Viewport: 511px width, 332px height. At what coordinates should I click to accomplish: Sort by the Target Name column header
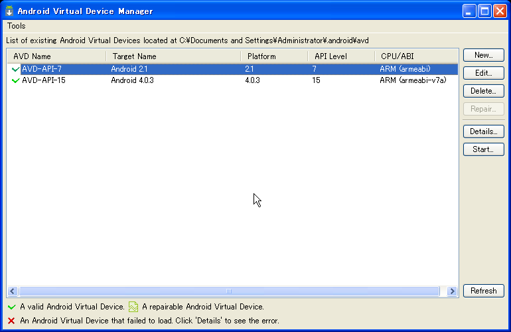click(173, 56)
